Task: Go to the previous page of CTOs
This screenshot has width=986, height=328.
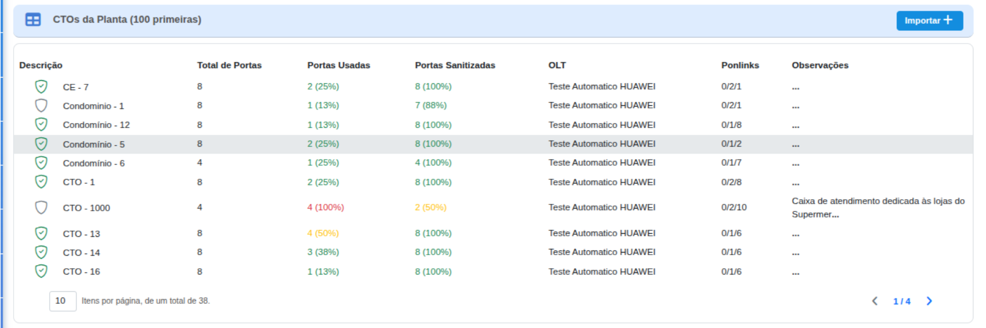Action: click(x=874, y=301)
